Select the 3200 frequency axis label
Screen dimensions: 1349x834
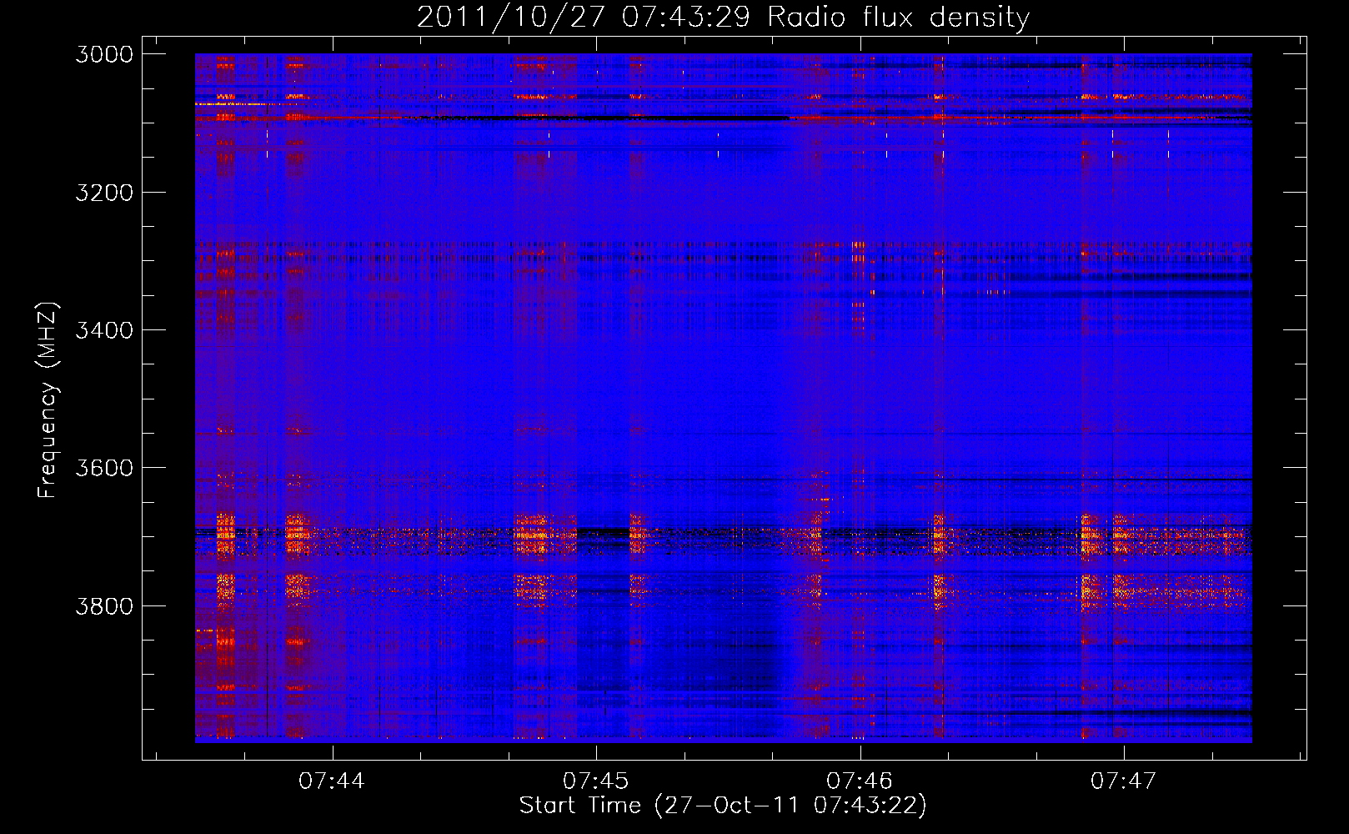[104, 193]
